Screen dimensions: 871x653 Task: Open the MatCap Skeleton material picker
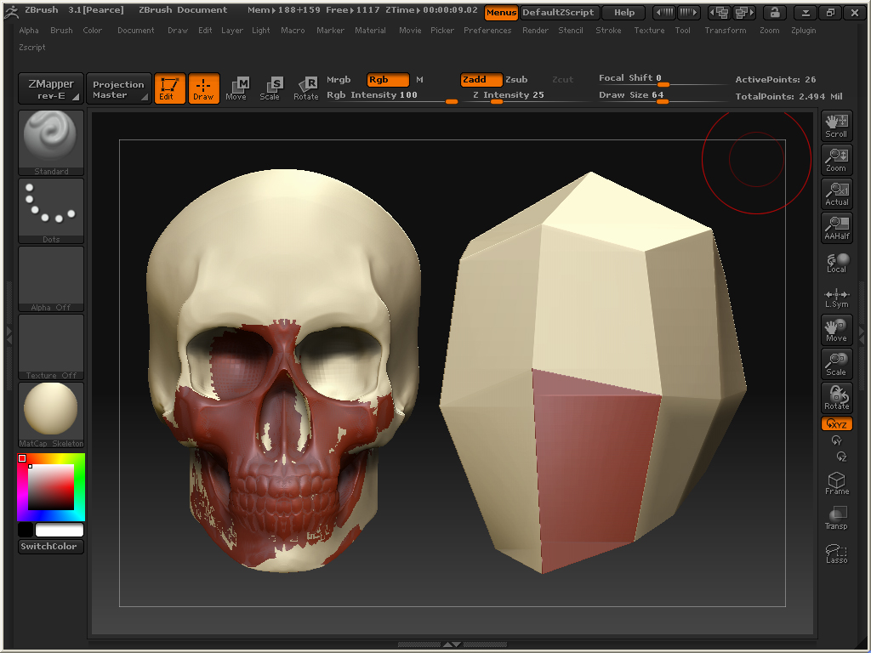click(x=51, y=414)
